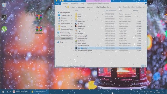Select the TeknoBlackOps application icon
Screen dimensions: 167x94
click(76, 48)
